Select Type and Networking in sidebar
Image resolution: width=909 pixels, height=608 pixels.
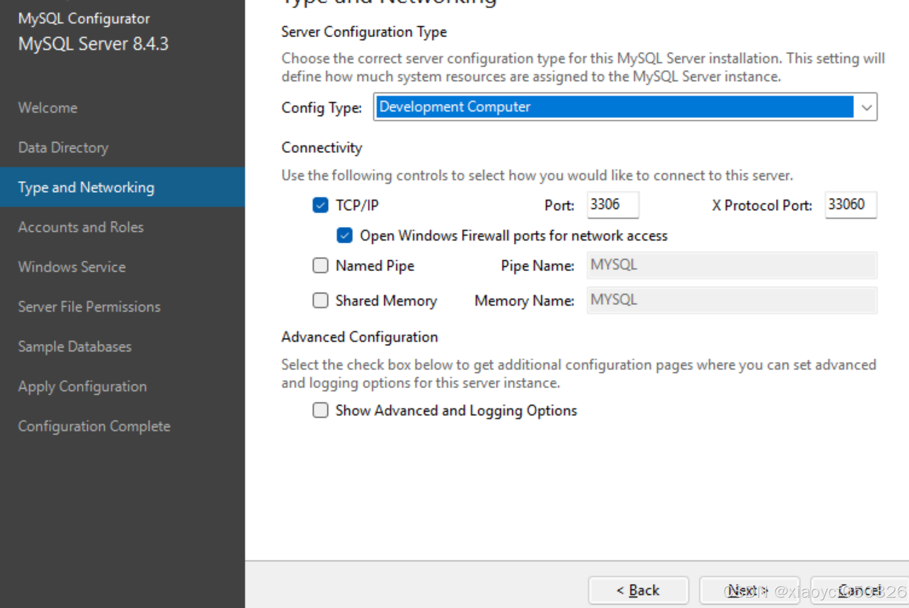(x=123, y=187)
